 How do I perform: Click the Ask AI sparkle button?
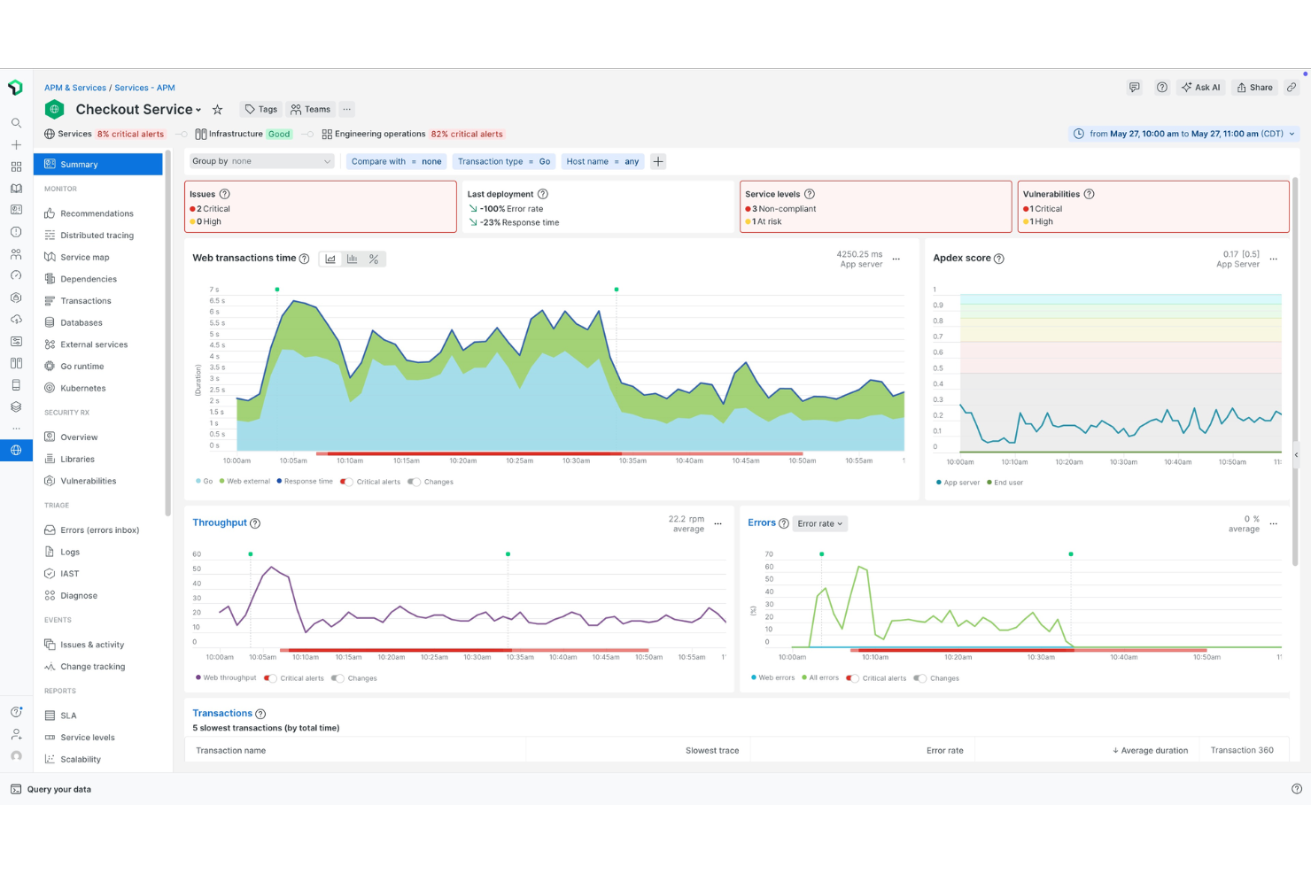pyautogui.click(x=1200, y=87)
